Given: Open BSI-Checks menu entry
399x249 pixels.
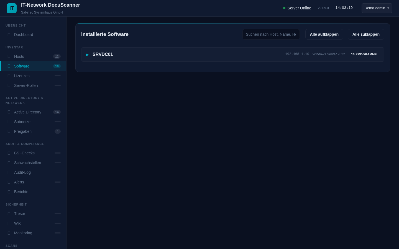Looking at the screenshot, I should (33, 153).
